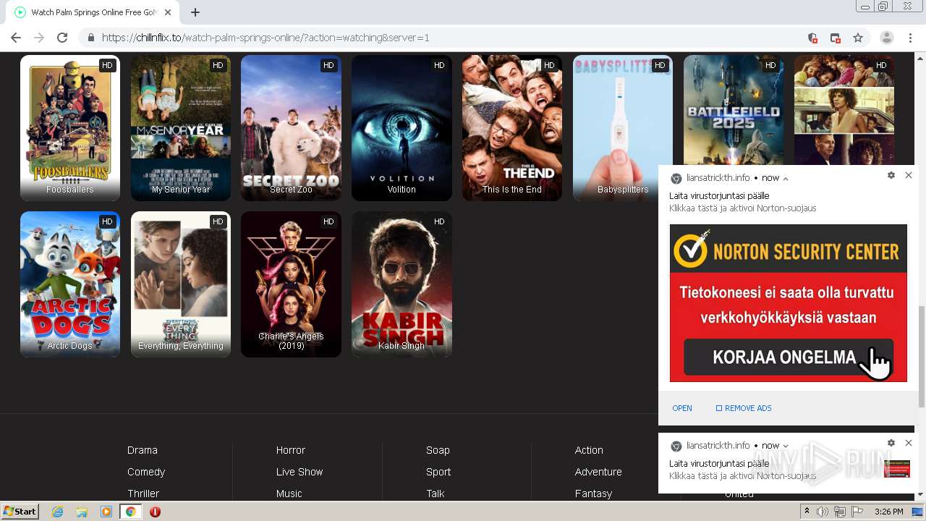Click the page vertical scrollbar thumb
Viewport: 926px width, 521px height.
click(x=921, y=356)
